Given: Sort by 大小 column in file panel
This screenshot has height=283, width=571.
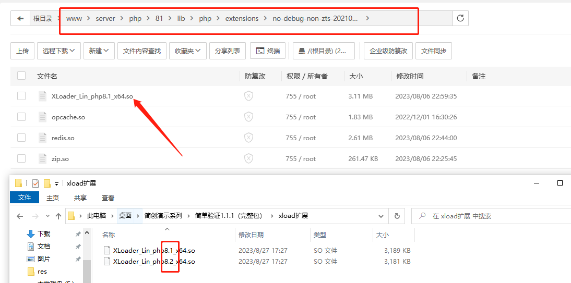Looking at the screenshot, I should click(355, 76).
